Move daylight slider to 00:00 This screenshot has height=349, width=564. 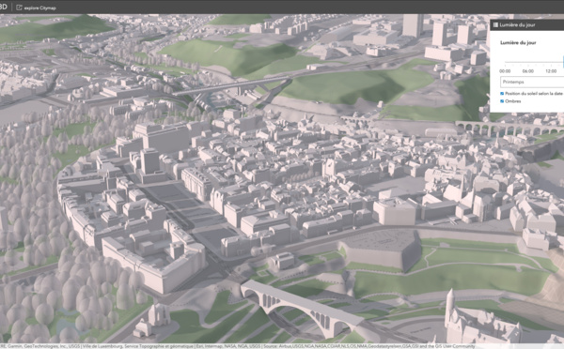pos(505,62)
